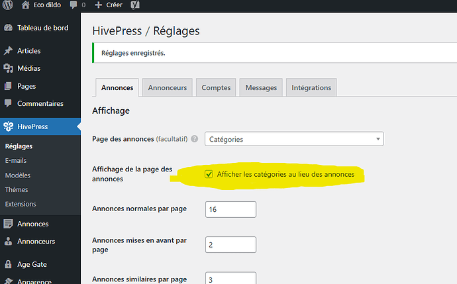Click the Créer link in admin bar
457x284 pixels.
click(x=114, y=5)
